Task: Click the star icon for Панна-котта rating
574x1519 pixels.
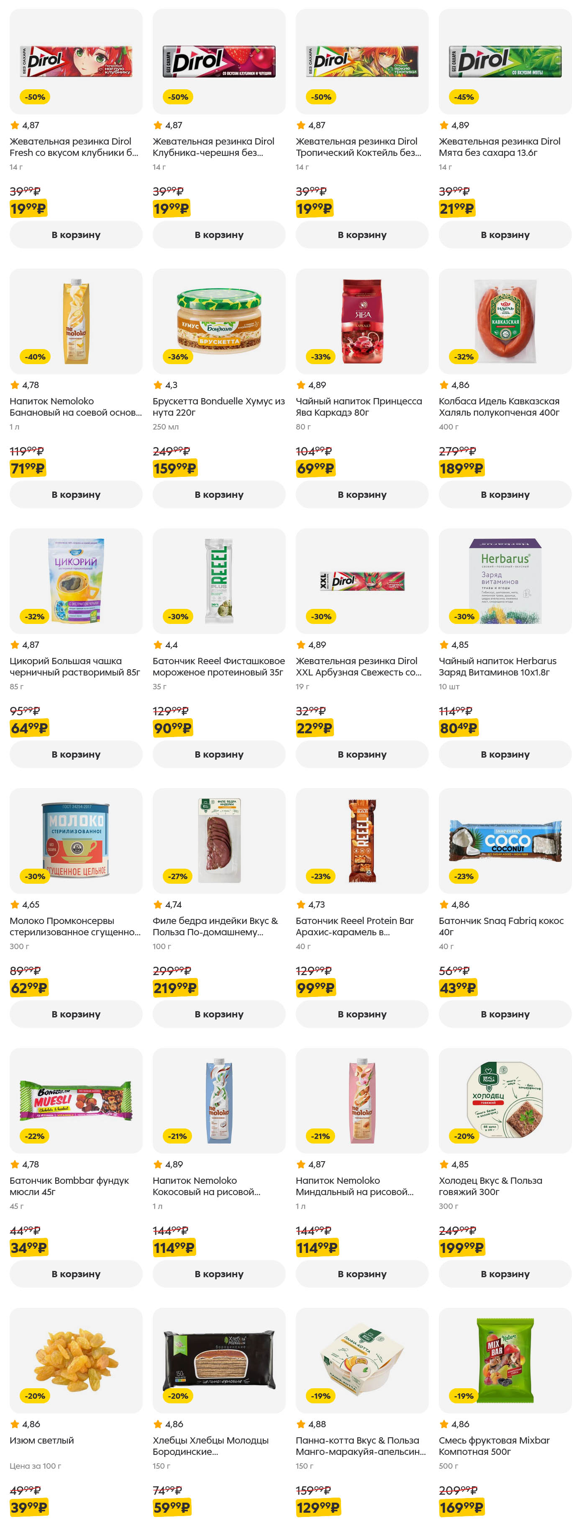Action: [301, 1423]
